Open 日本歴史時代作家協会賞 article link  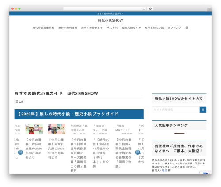pyautogui.click(x=79, y=155)
